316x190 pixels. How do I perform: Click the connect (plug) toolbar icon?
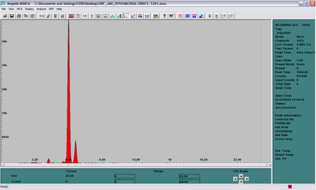(x=42, y=16)
